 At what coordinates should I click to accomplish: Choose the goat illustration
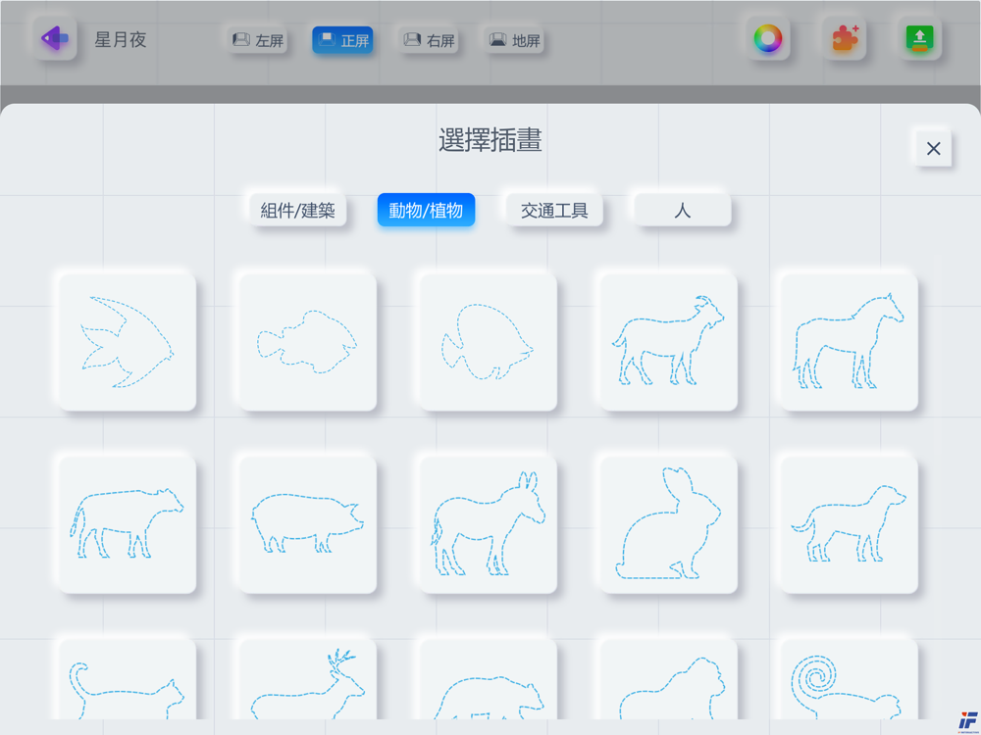pyautogui.click(x=669, y=342)
